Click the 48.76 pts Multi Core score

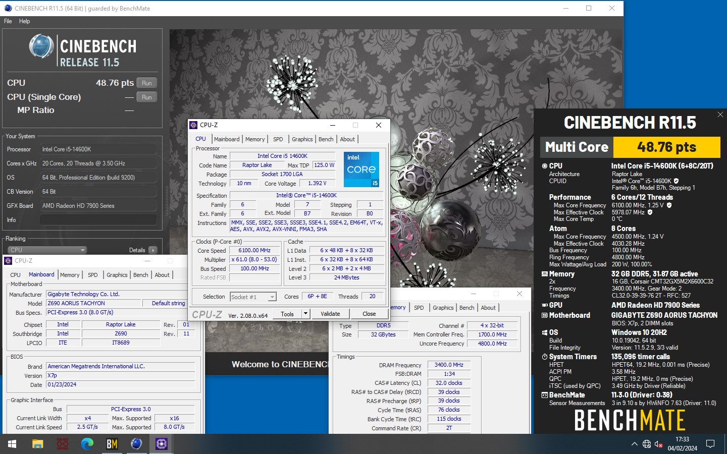[x=666, y=147]
